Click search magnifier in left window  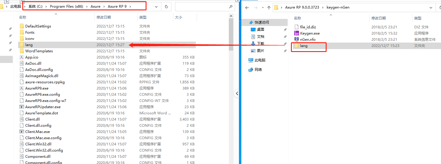pos(230,7)
